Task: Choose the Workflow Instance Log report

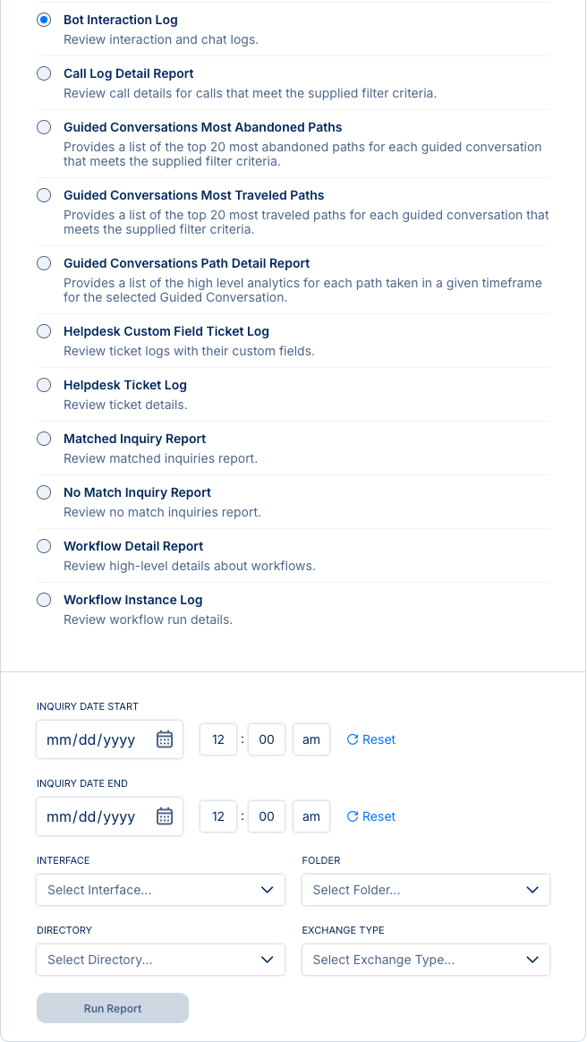Action: pos(44,600)
